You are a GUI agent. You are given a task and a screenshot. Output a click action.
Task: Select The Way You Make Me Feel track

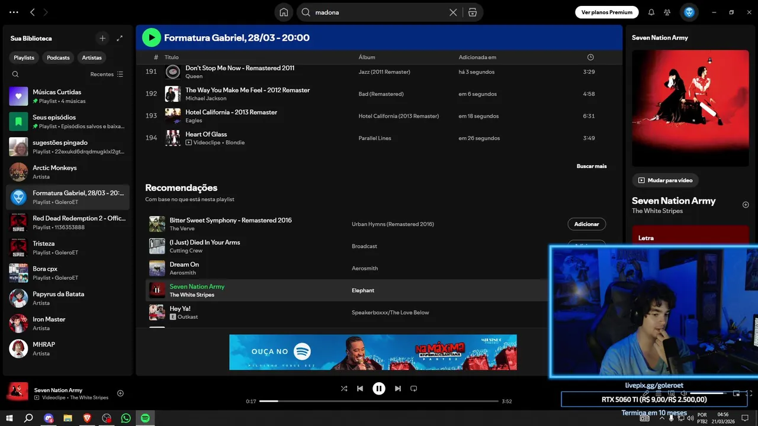(379, 94)
